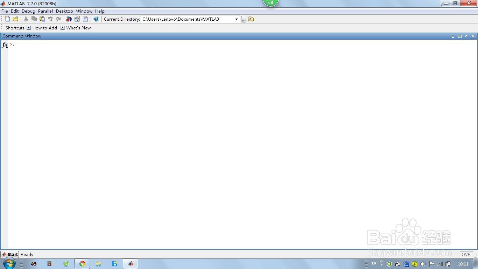Open the File menu
Viewport: 478px width, 269px height.
5,11
